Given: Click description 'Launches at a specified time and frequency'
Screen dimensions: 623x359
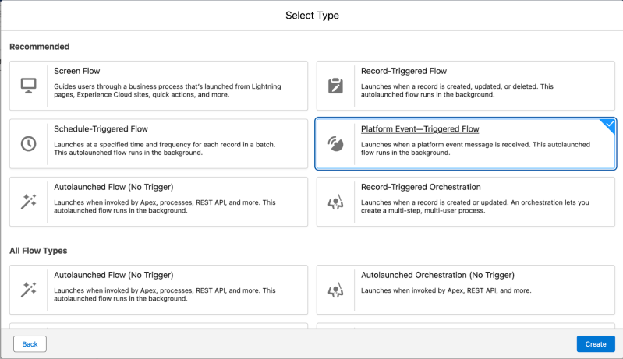Looking at the screenshot, I should click(165, 149).
